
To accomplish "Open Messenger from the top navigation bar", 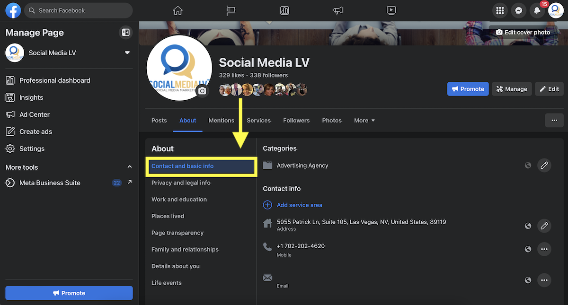I will click(x=518, y=10).
